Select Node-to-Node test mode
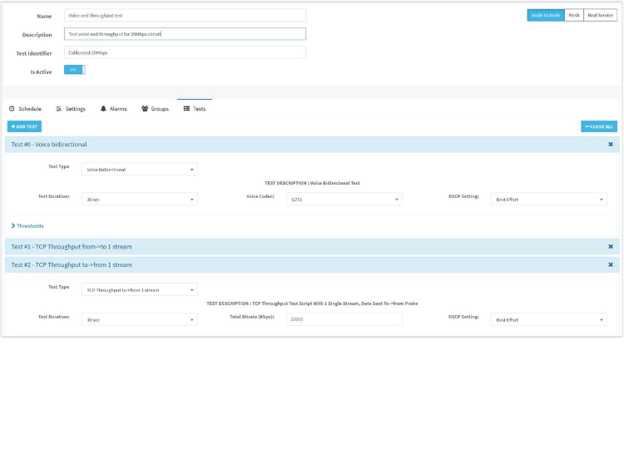Image resolution: width=624 pixels, height=449 pixels. pos(546,15)
